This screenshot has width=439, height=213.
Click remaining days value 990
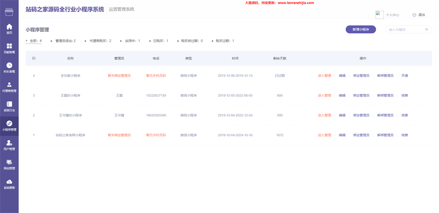pyautogui.click(x=280, y=115)
